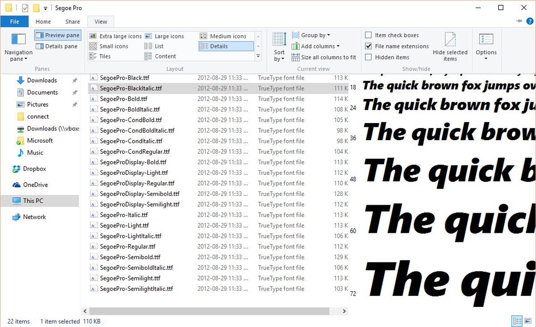536x327 pixels.
Task: Click the Hide selected items icon
Action: 450,40
